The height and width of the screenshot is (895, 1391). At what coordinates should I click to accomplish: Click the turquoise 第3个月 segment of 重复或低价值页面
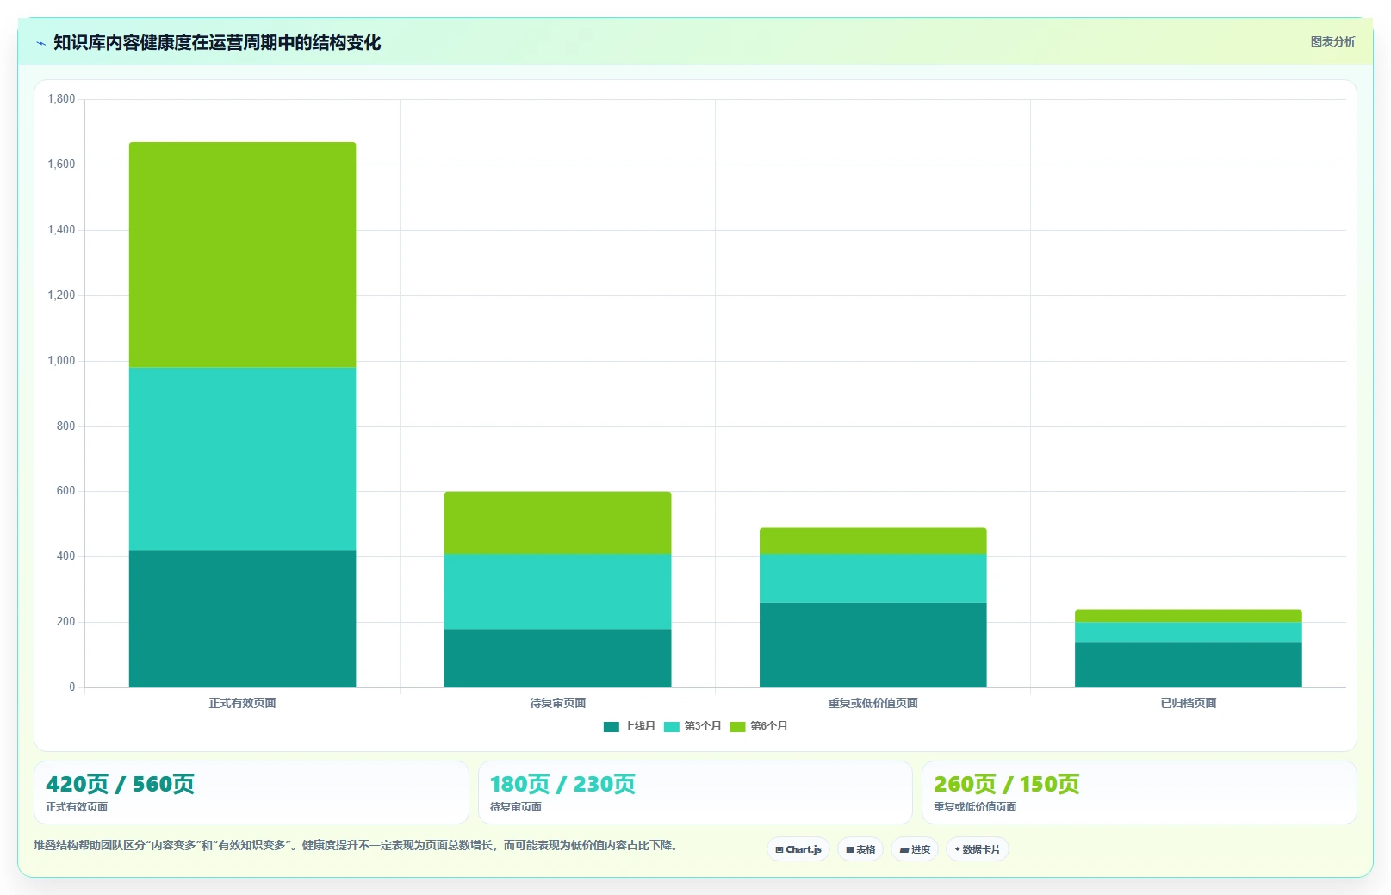(x=872, y=578)
